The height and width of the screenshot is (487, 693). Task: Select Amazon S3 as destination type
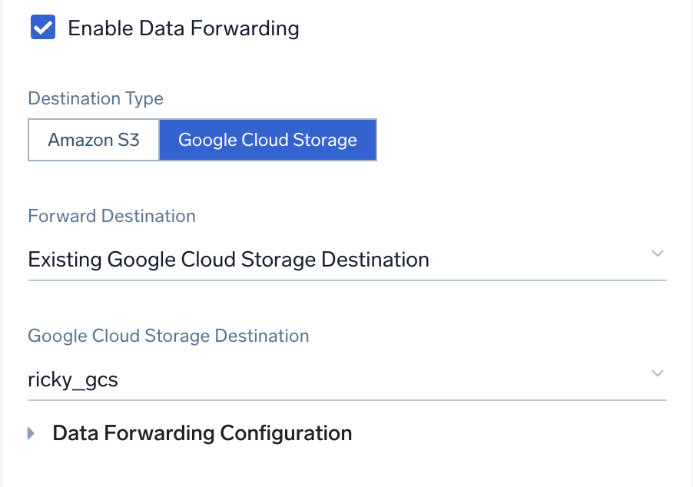pyautogui.click(x=93, y=140)
